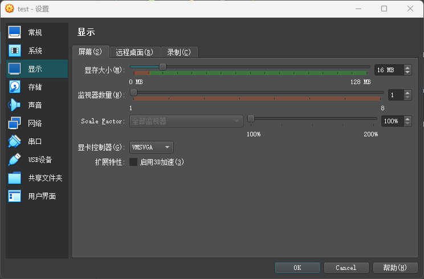
Task: Click the OK button
Action: click(x=297, y=267)
